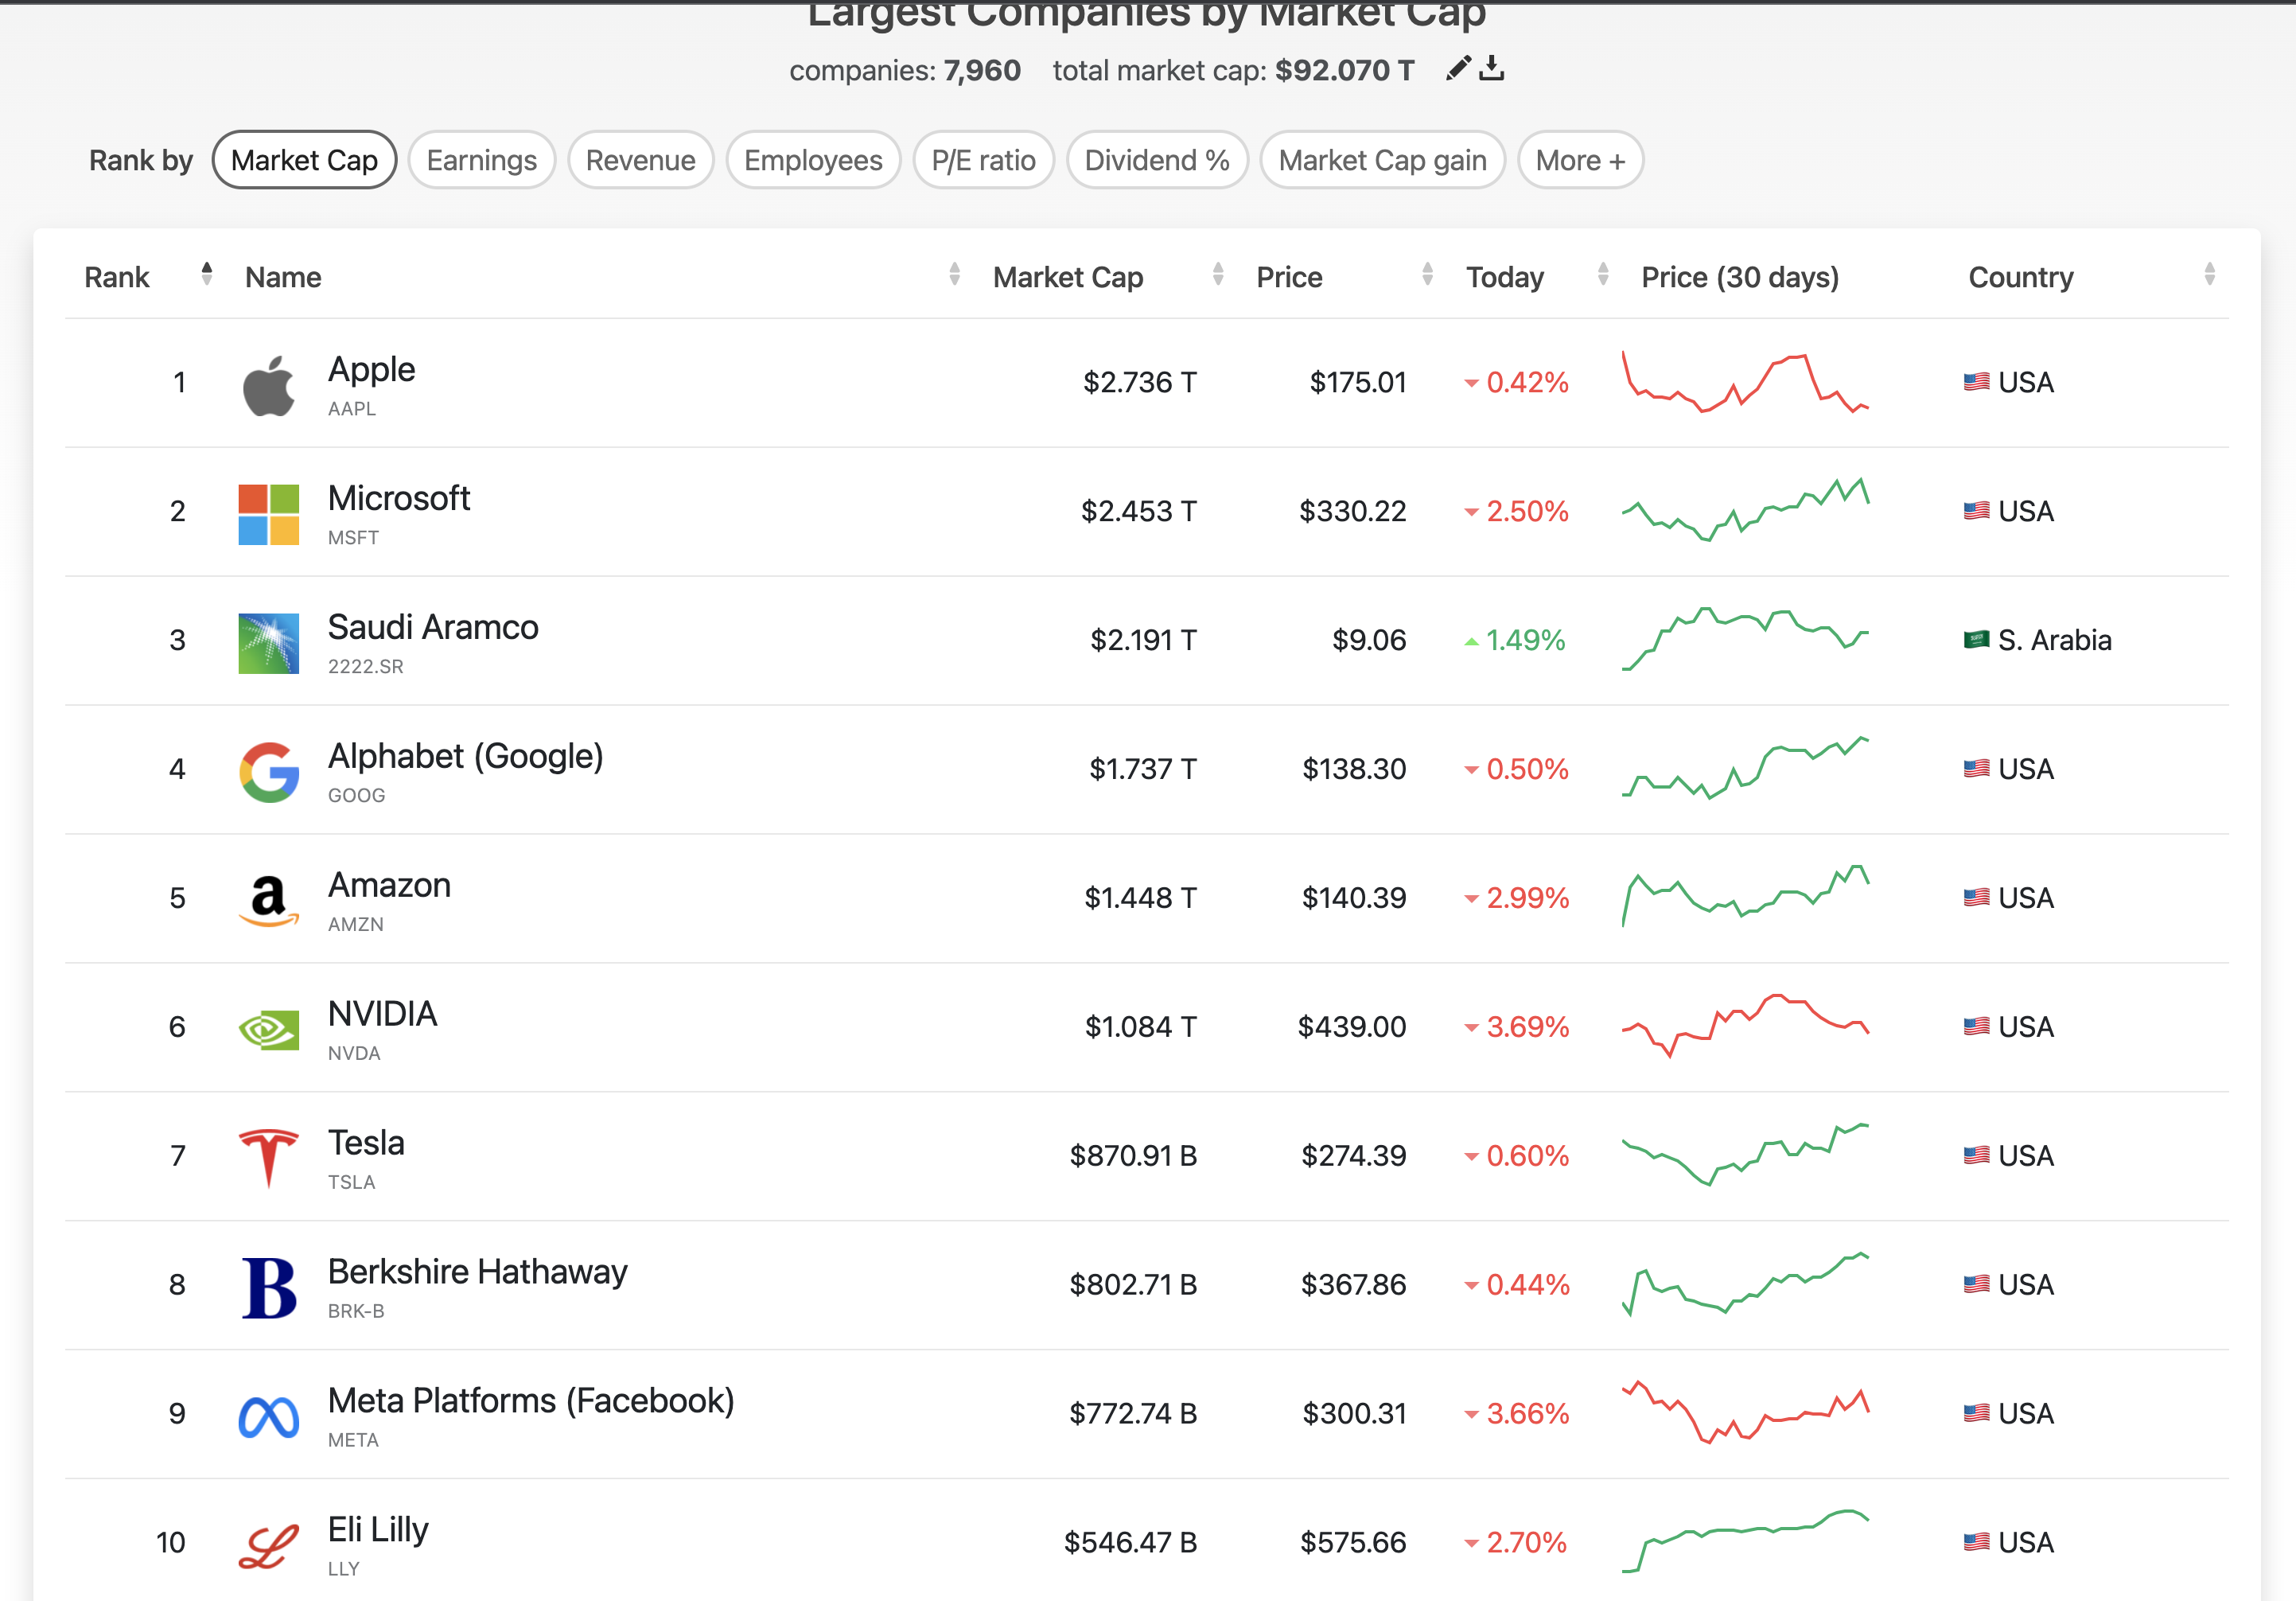Click the Microsoft four-square logo

(x=268, y=514)
